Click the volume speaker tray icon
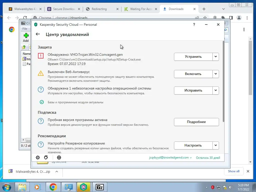Viewport: 256px width, 192px height. [231, 187]
